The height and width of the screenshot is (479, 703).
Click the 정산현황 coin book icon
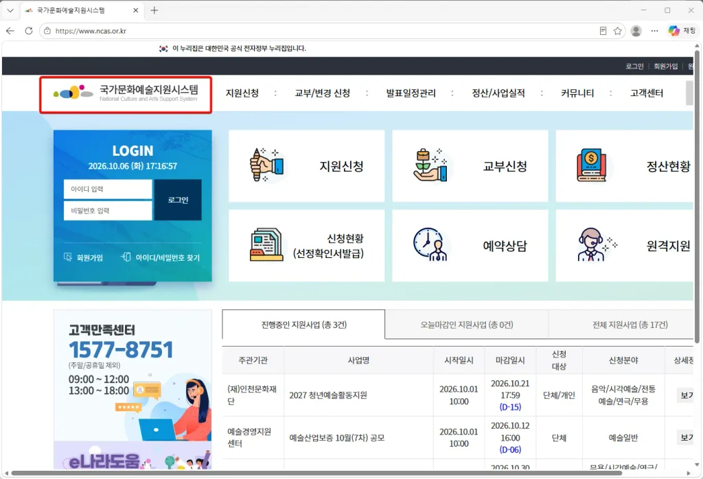coord(592,165)
